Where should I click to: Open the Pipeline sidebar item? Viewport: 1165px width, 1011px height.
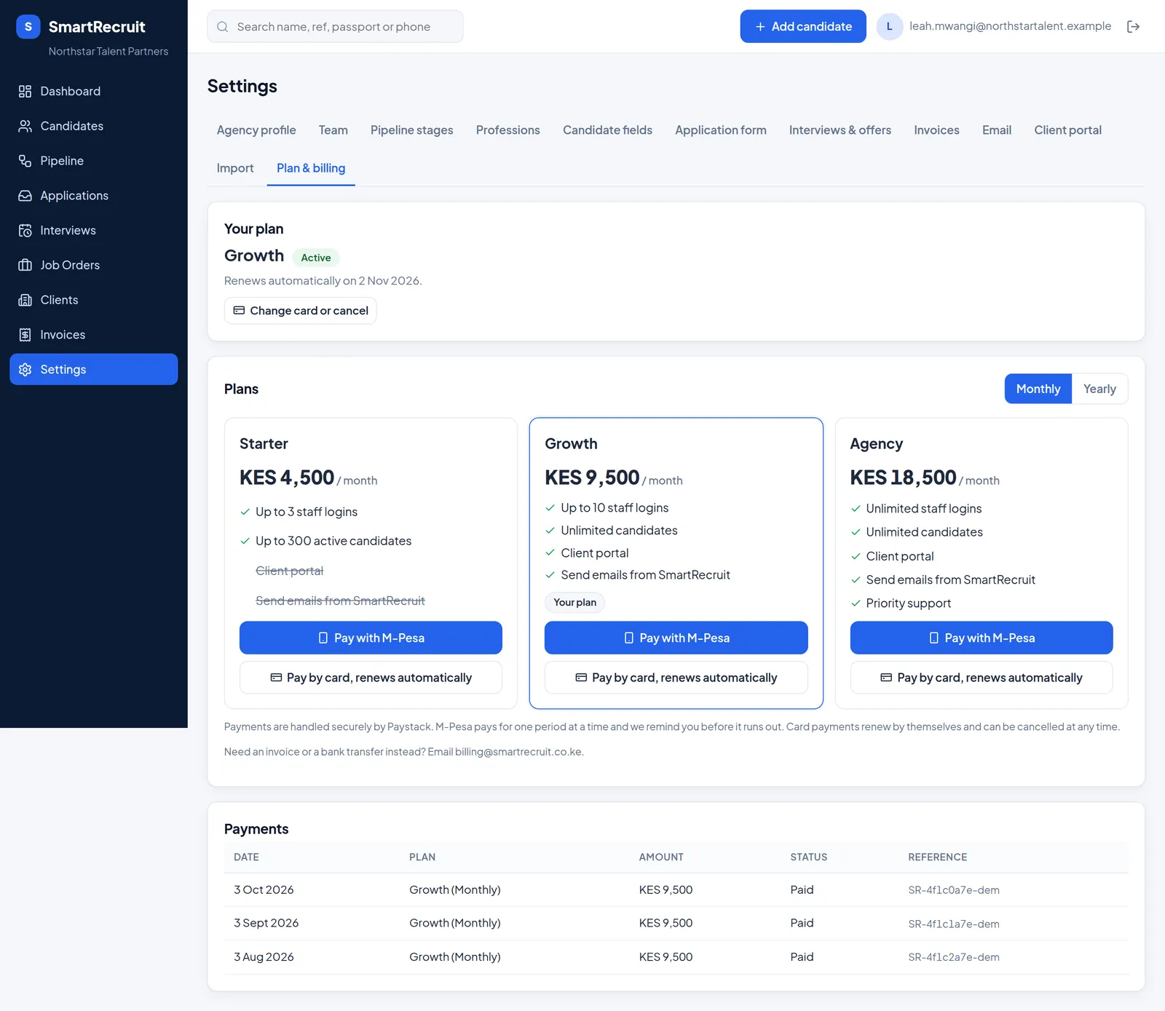coord(93,161)
